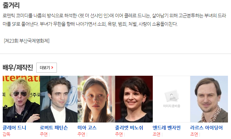Open 라르스 아이딩어 photo thumbnail
231x139 pixels.
pos(209,99)
